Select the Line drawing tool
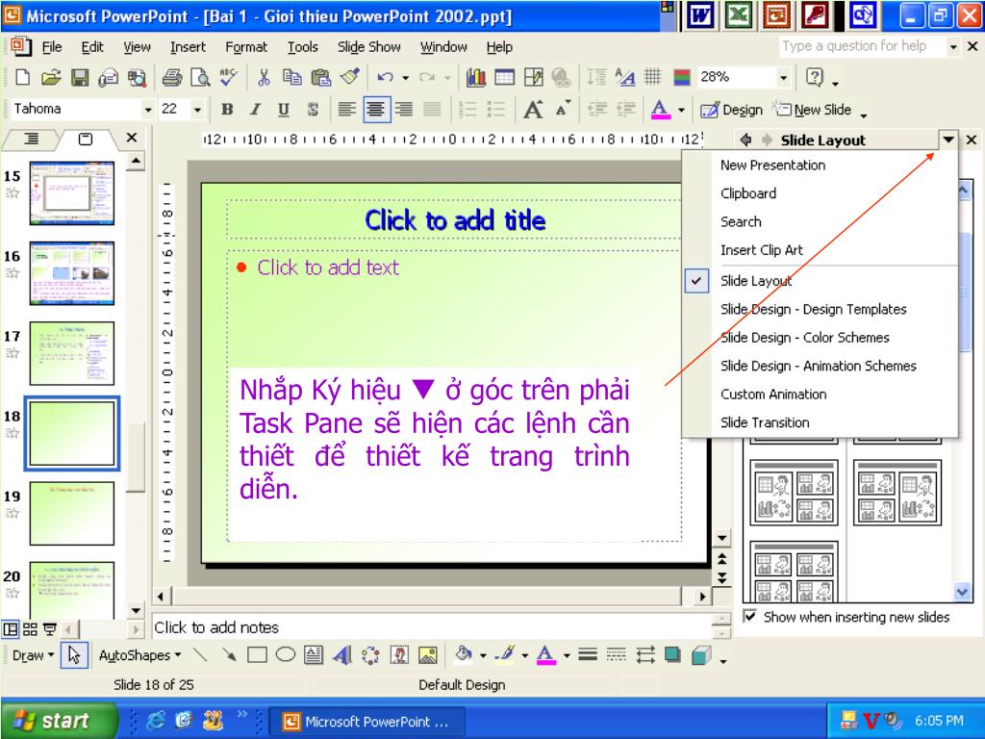 point(200,655)
